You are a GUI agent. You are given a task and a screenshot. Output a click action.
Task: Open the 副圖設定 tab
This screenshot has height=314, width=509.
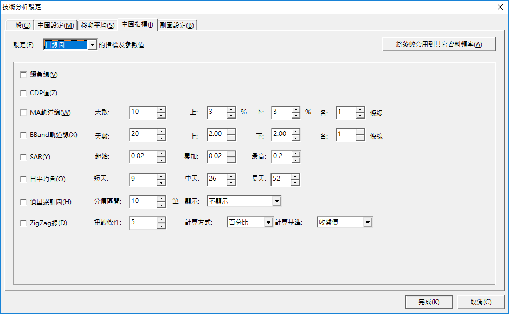click(x=177, y=25)
